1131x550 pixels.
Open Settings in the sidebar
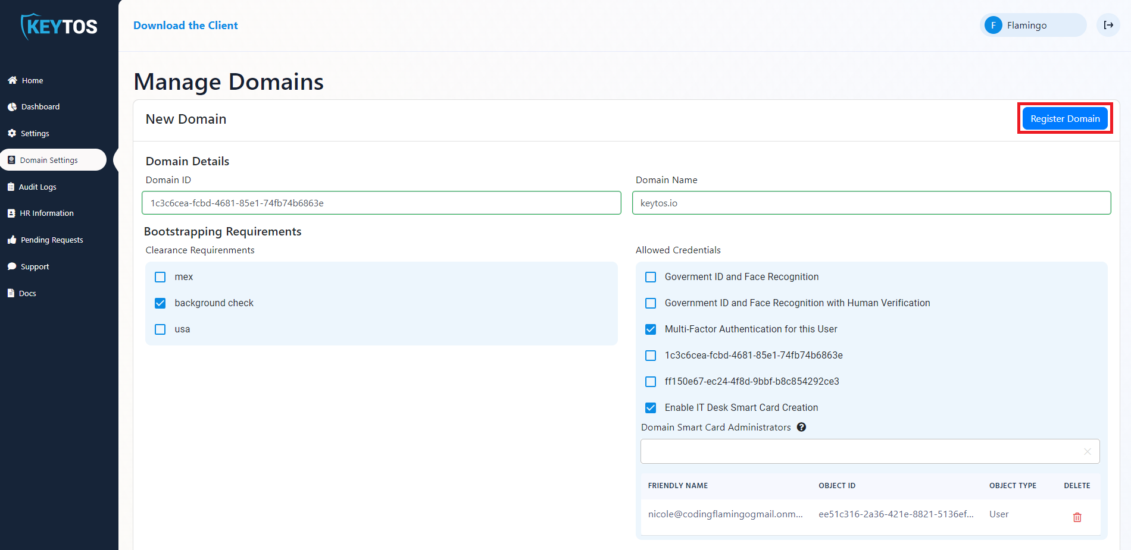pos(35,133)
